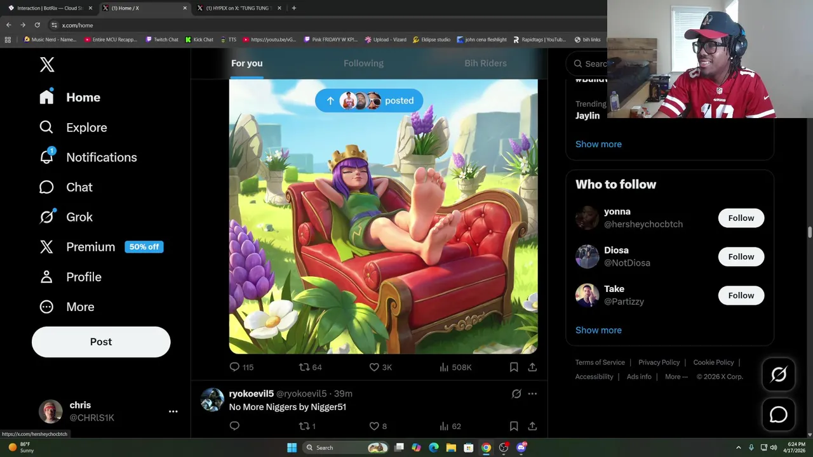This screenshot has width=813, height=457.
Task: Open Explore search page
Action: (73, 127)
